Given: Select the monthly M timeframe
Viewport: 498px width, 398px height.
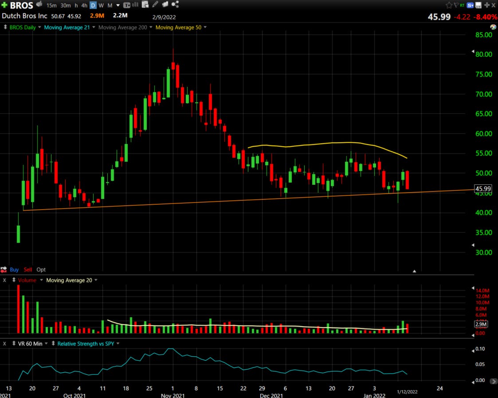Looking at the screenshot, I should (x=110, y=5).
